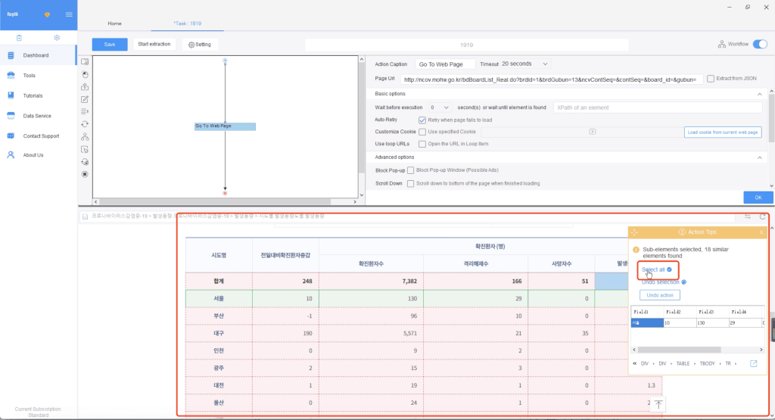Image resolution: width=775 pixels, height=420 pixels.
Task: Open the sidebar gear settings icon
Action: point(57,38)
